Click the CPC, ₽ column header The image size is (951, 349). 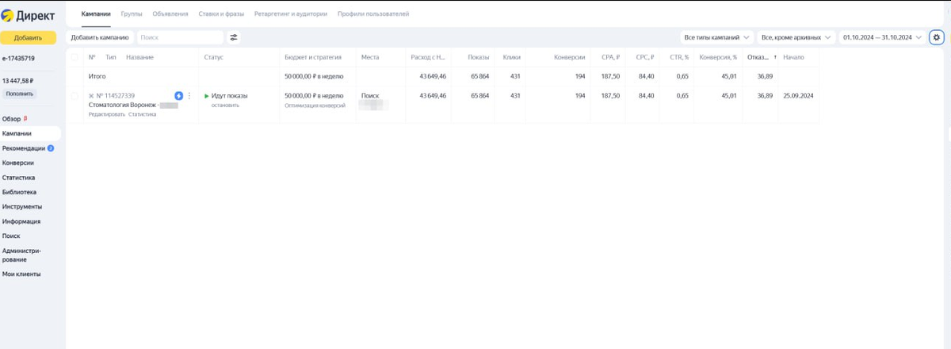point(644,58)
